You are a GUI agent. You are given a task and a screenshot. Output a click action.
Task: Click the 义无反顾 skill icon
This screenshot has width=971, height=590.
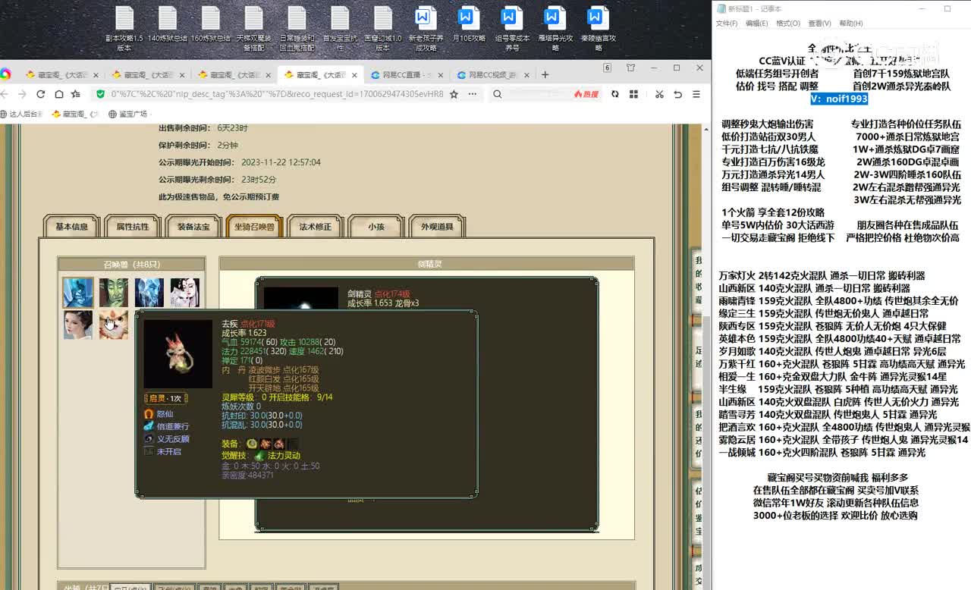tap(149, 438)
